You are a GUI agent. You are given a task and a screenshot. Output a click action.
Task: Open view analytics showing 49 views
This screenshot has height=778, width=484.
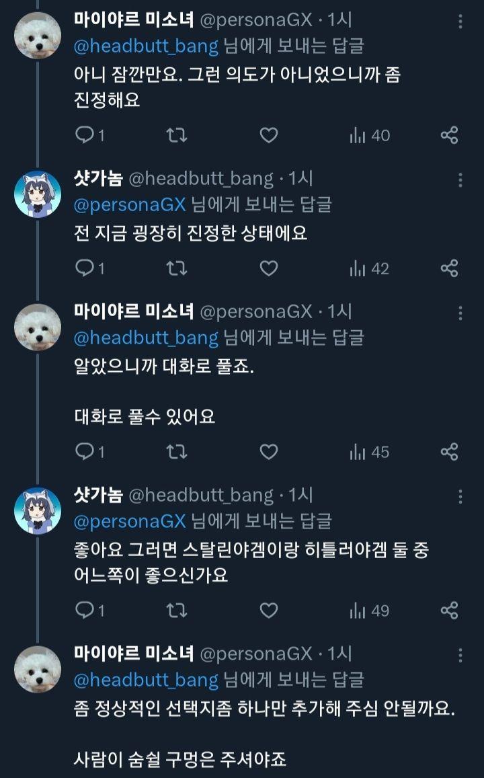click(370, 611)
